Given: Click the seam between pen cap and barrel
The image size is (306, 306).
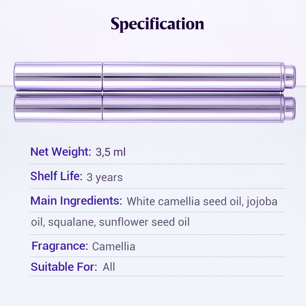Looking at the screenshot, I should (x=103, y=76).
